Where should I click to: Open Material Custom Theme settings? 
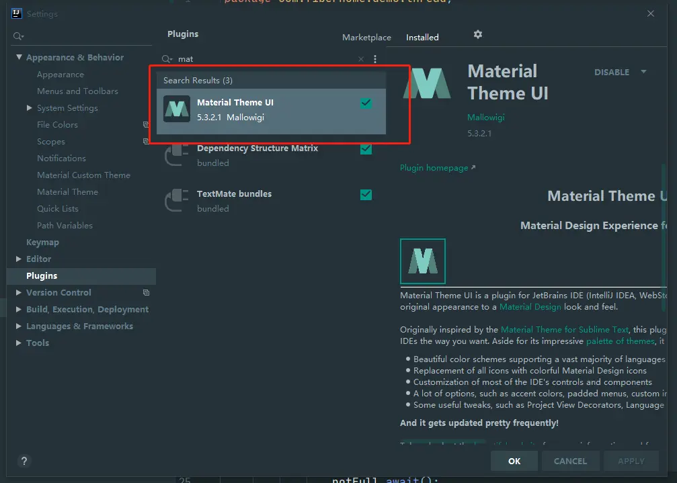click(x=83, y=175)
